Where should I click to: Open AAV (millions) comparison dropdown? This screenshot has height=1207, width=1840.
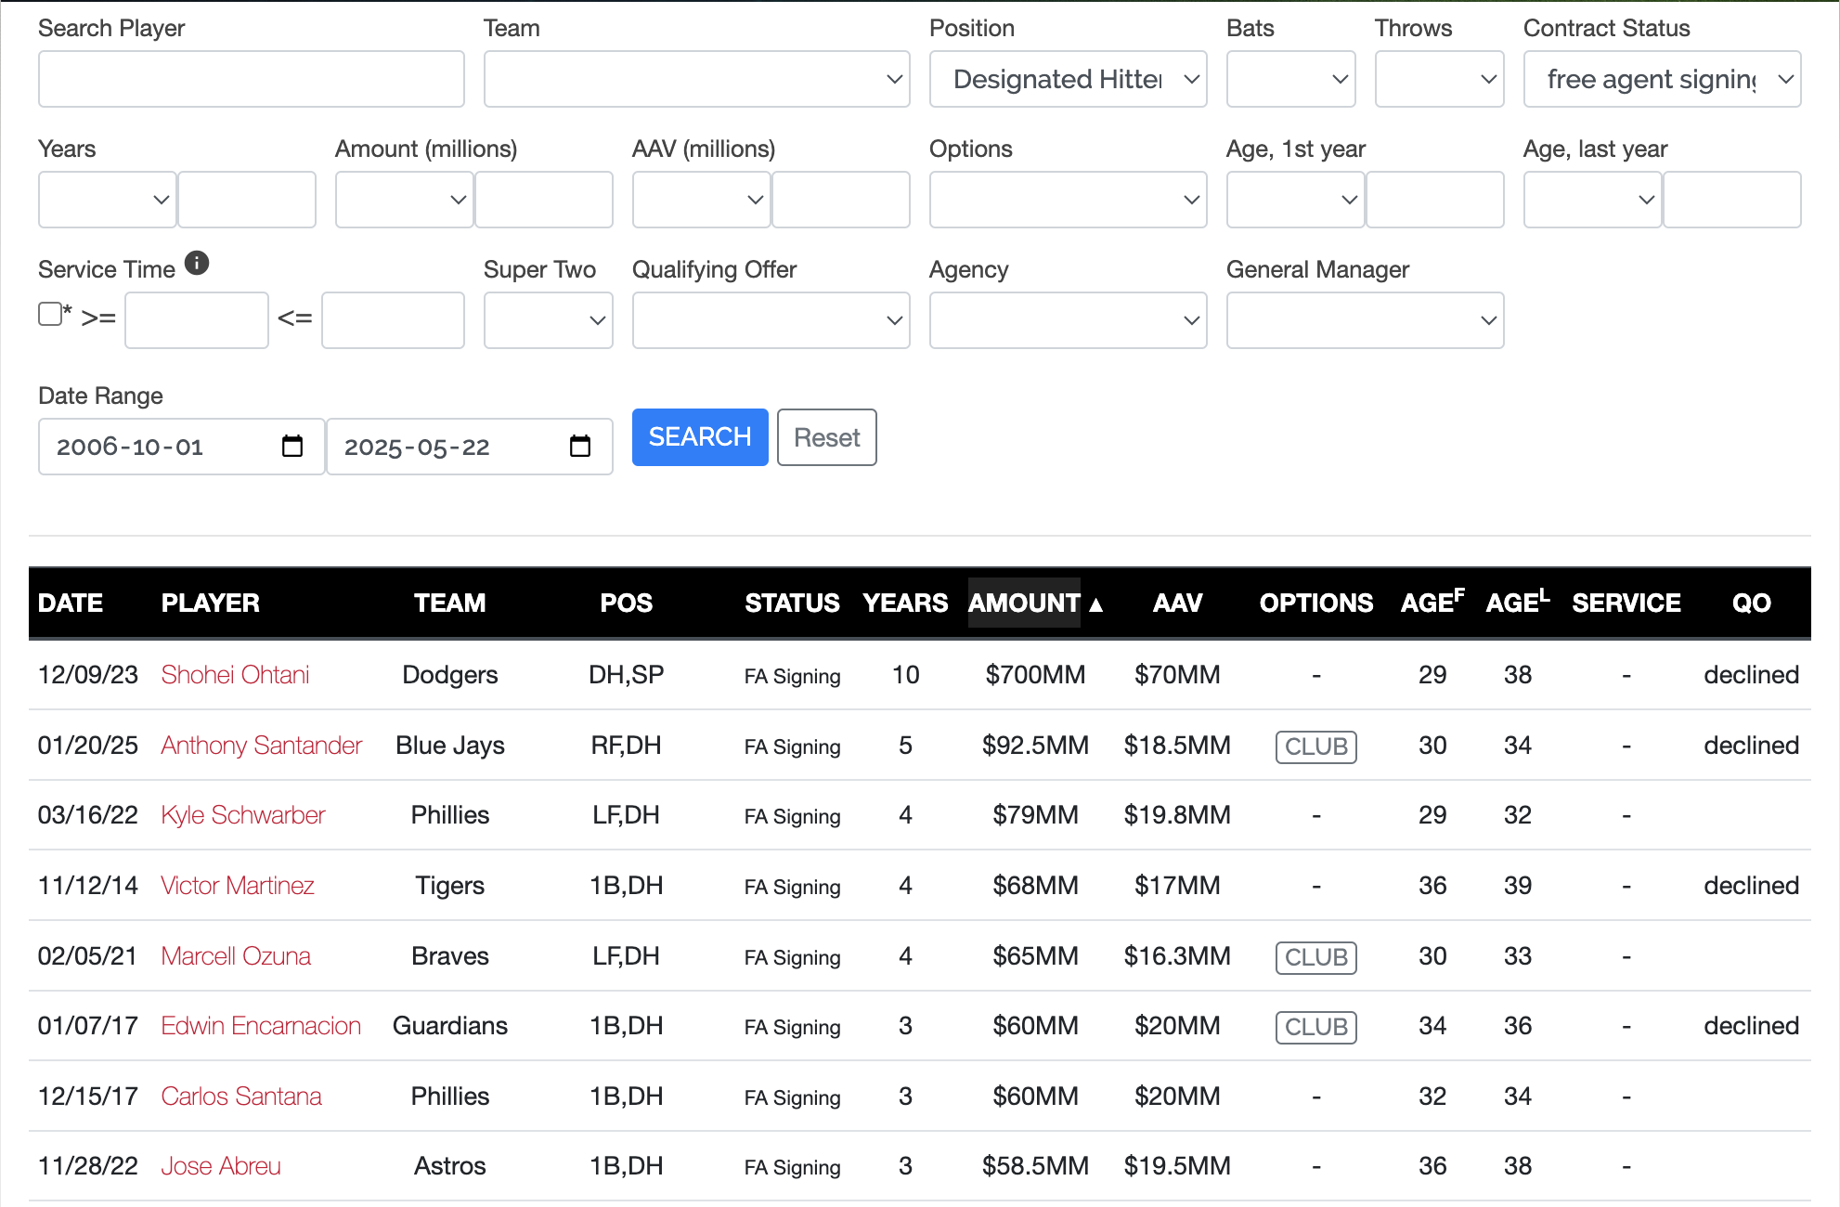pos(702,200)
